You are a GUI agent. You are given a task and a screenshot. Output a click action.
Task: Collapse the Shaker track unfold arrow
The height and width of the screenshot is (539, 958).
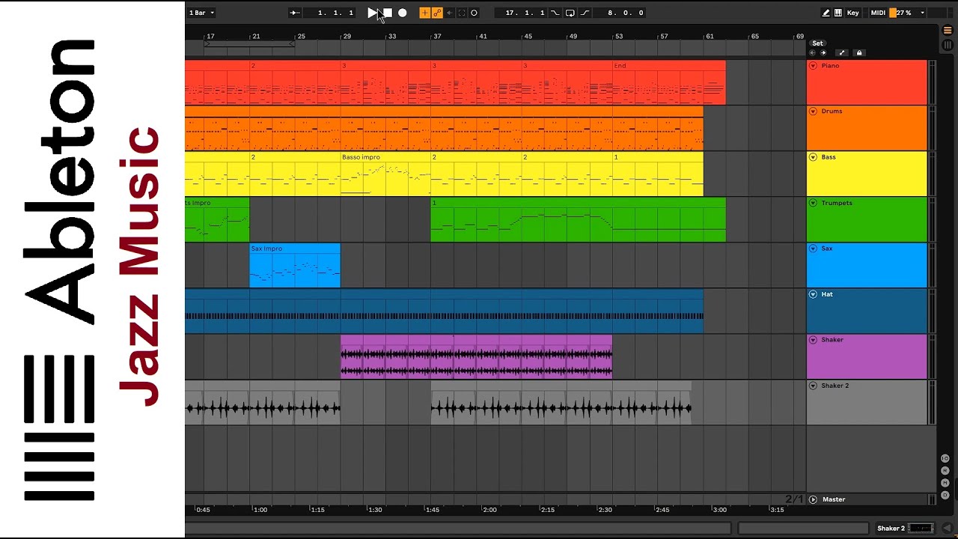(814, 340)
